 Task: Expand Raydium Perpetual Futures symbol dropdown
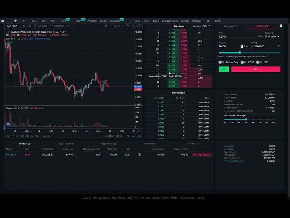[65, 32]
